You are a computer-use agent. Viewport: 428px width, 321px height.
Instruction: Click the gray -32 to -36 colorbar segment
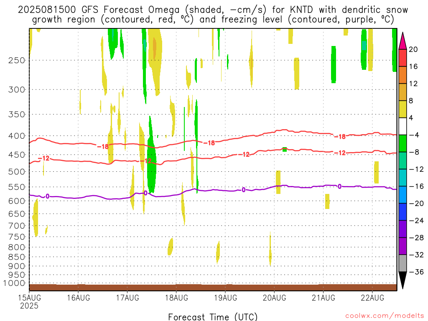tap(403, 263)
